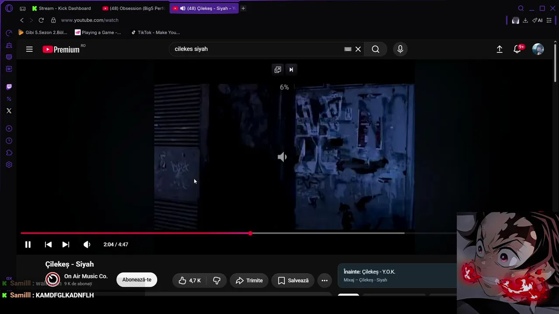Like the video with 4,7 K likes
The width and height of the screenshot is (559, 314).
coord(190,280)
